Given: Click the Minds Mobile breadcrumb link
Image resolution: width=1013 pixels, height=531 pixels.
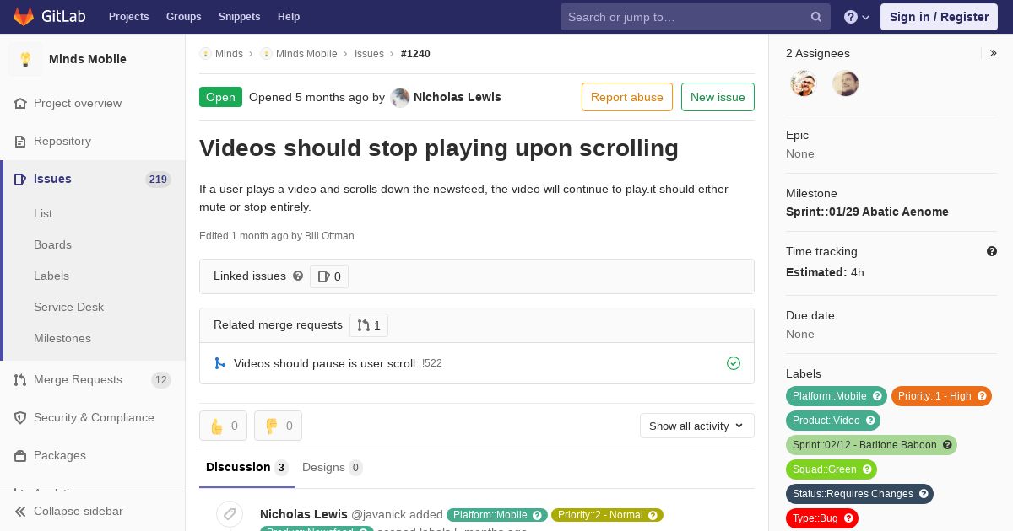Looking at the screenshot, I should click(x=306, y=53).
